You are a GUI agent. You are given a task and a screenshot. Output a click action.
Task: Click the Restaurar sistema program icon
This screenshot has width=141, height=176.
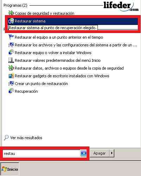click(x=11, y=21)
